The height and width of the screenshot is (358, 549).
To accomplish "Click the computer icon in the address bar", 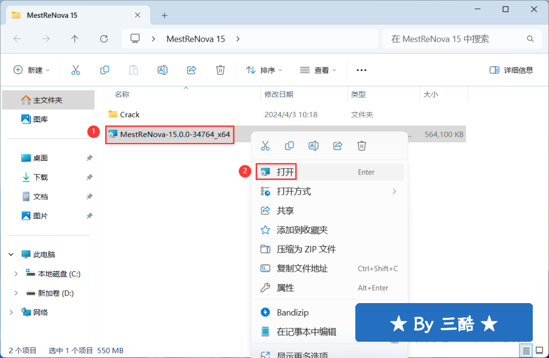I will (x=135, y=39).
